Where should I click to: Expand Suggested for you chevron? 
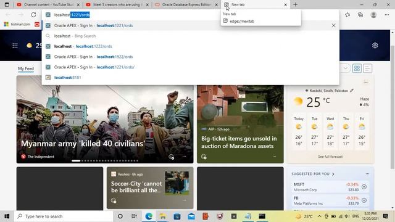coord(333,174)
